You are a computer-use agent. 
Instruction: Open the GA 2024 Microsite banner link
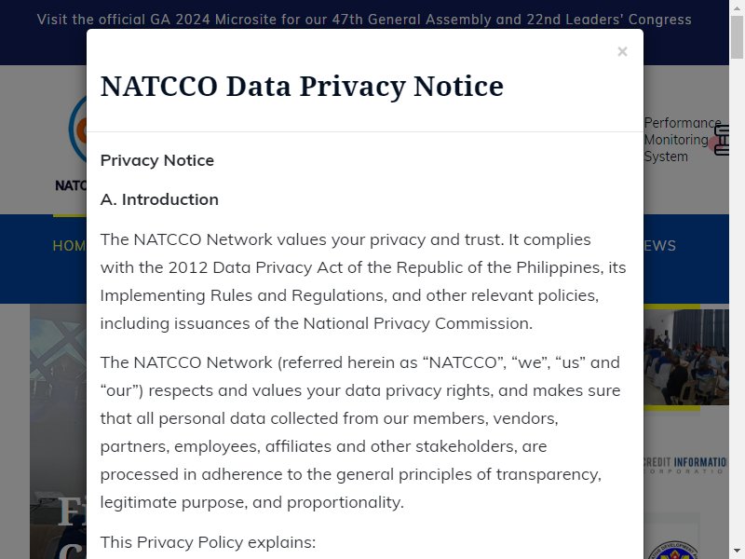click(364, 20)
